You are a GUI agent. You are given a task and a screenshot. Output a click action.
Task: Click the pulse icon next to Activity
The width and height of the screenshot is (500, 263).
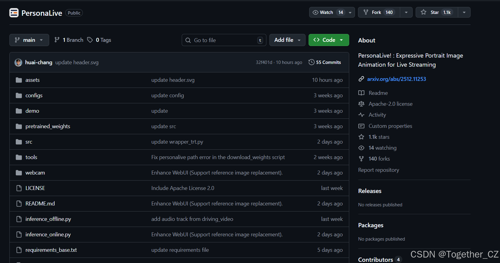361,115
